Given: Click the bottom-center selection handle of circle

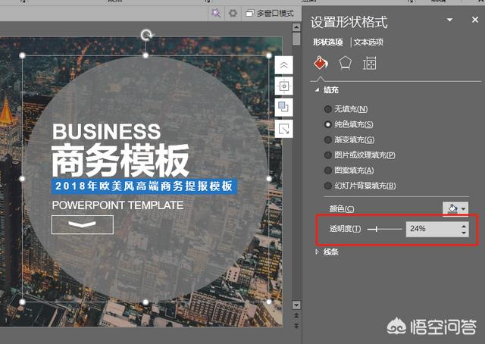Looking at the screenshot, I should (x=145, y=302).
